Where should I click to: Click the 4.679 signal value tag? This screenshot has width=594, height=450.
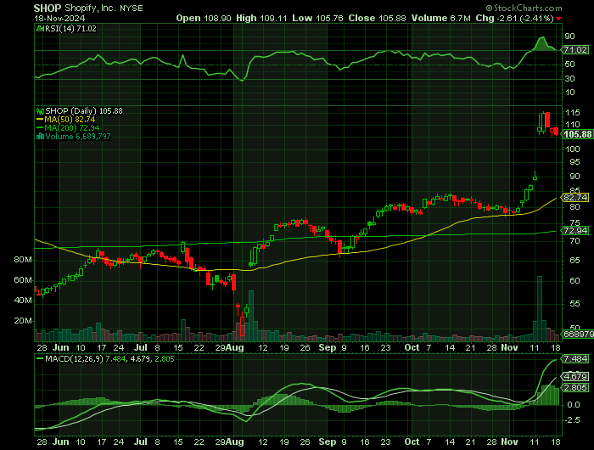pos(576,377)
